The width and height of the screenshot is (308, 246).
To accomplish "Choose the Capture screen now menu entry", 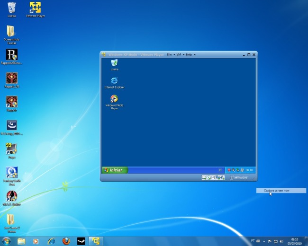I will pos(281,191).
